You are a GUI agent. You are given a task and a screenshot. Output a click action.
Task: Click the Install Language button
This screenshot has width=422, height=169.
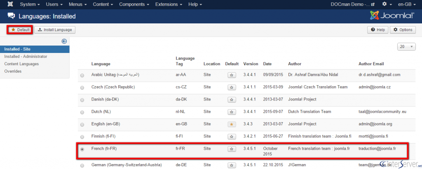[55, 30]
